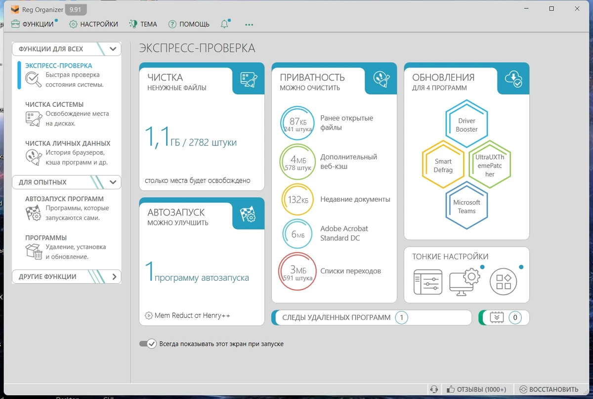Open the ФУНКЦИИ menu
The image size is (593, 399).
(x=33, y=24)
